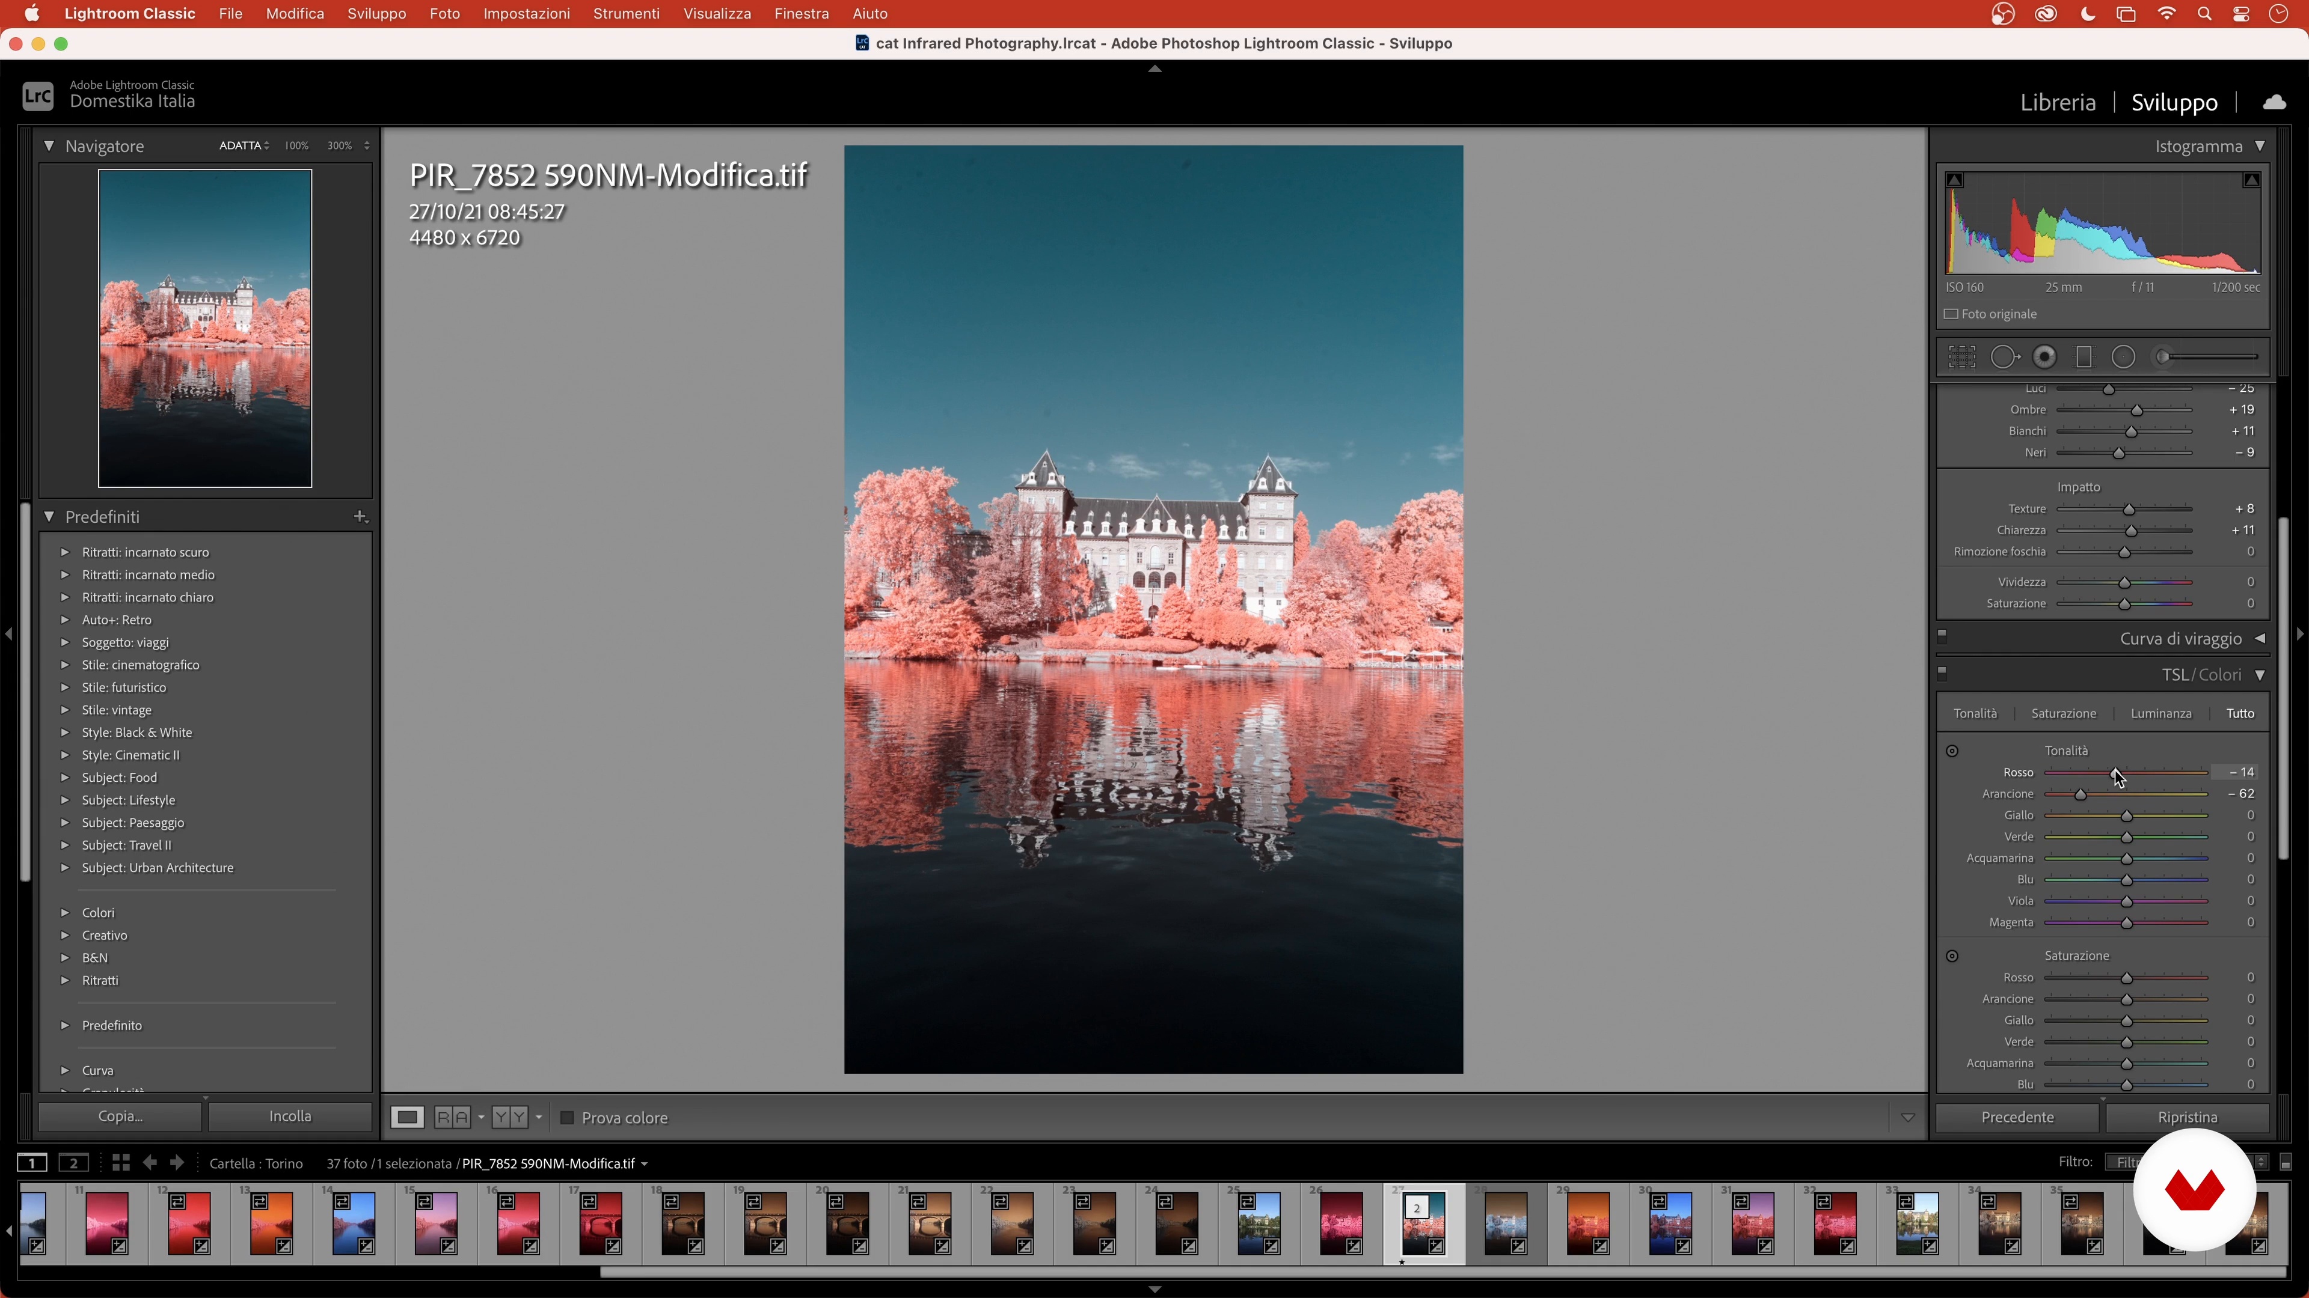This screenshot has width=2309, height=1298.
Task: Activate Tonalità targeted adjustment tool
Action: point(1952,751)
